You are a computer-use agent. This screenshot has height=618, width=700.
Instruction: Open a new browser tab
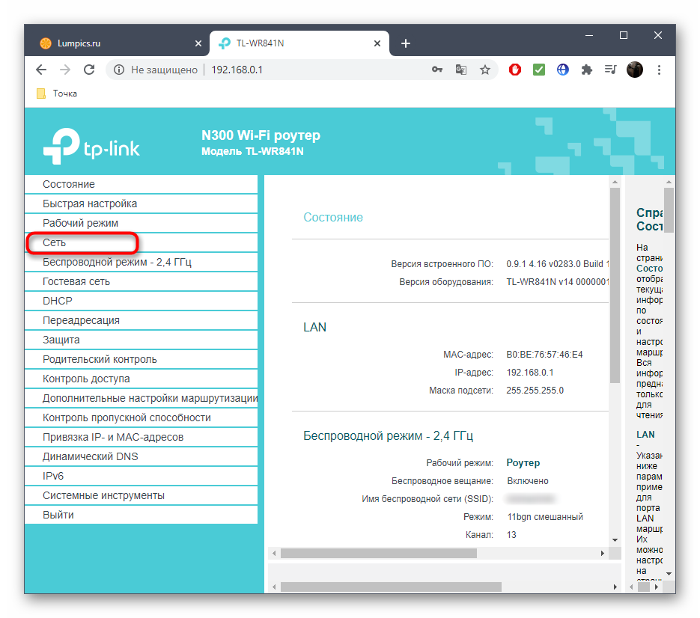405,43
